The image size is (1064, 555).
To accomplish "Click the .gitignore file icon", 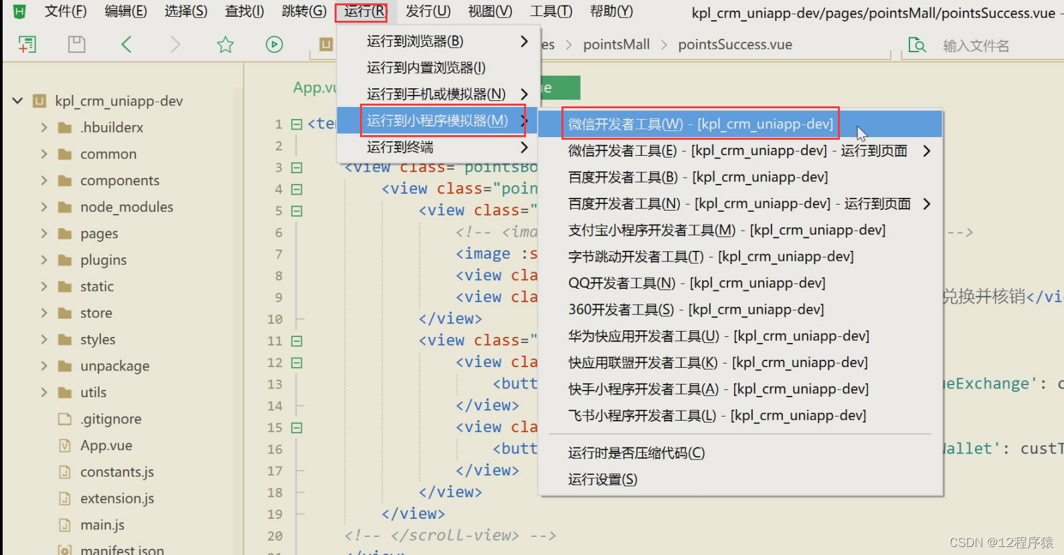I will click(x=65, y=419).
